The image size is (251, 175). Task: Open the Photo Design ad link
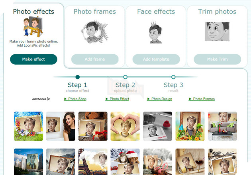[160, 99]
